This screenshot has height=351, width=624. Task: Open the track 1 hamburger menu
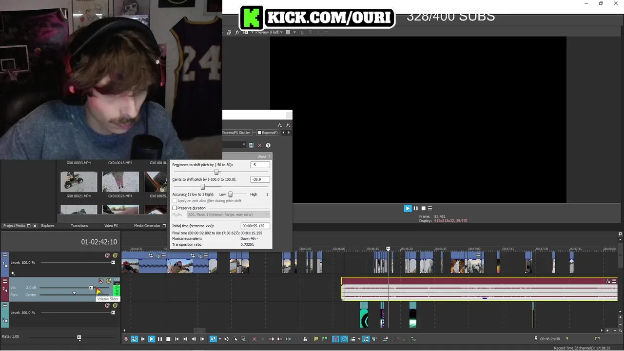tap(5, 255)
